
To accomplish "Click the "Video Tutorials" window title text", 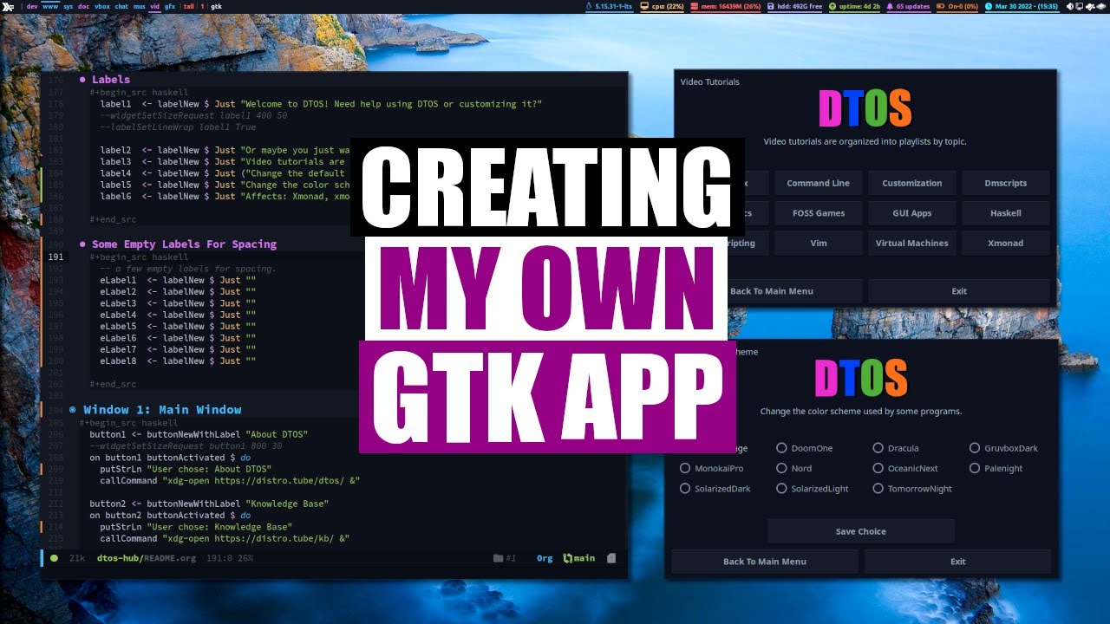I will (710, 82).
